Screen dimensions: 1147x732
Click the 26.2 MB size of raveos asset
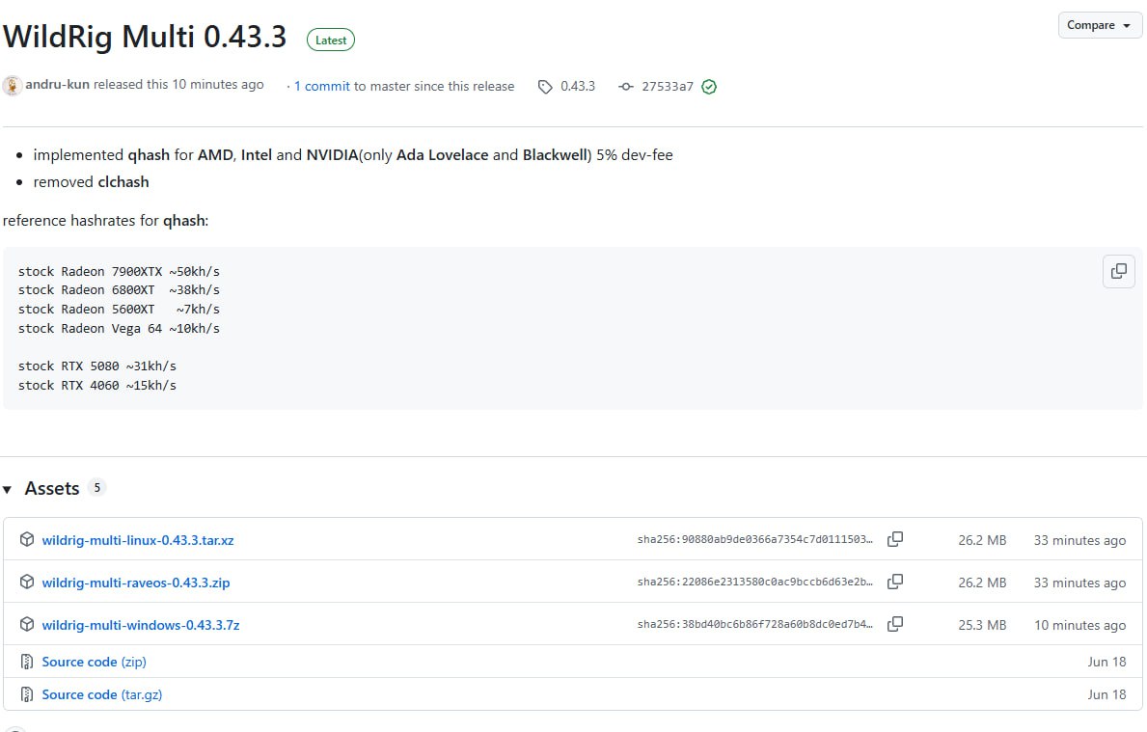(x=982, y=583)
